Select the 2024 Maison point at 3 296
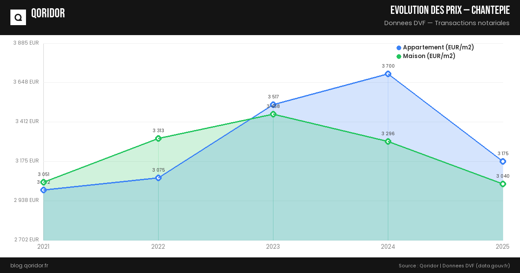The image size is (520, 273). coord(388,142)
